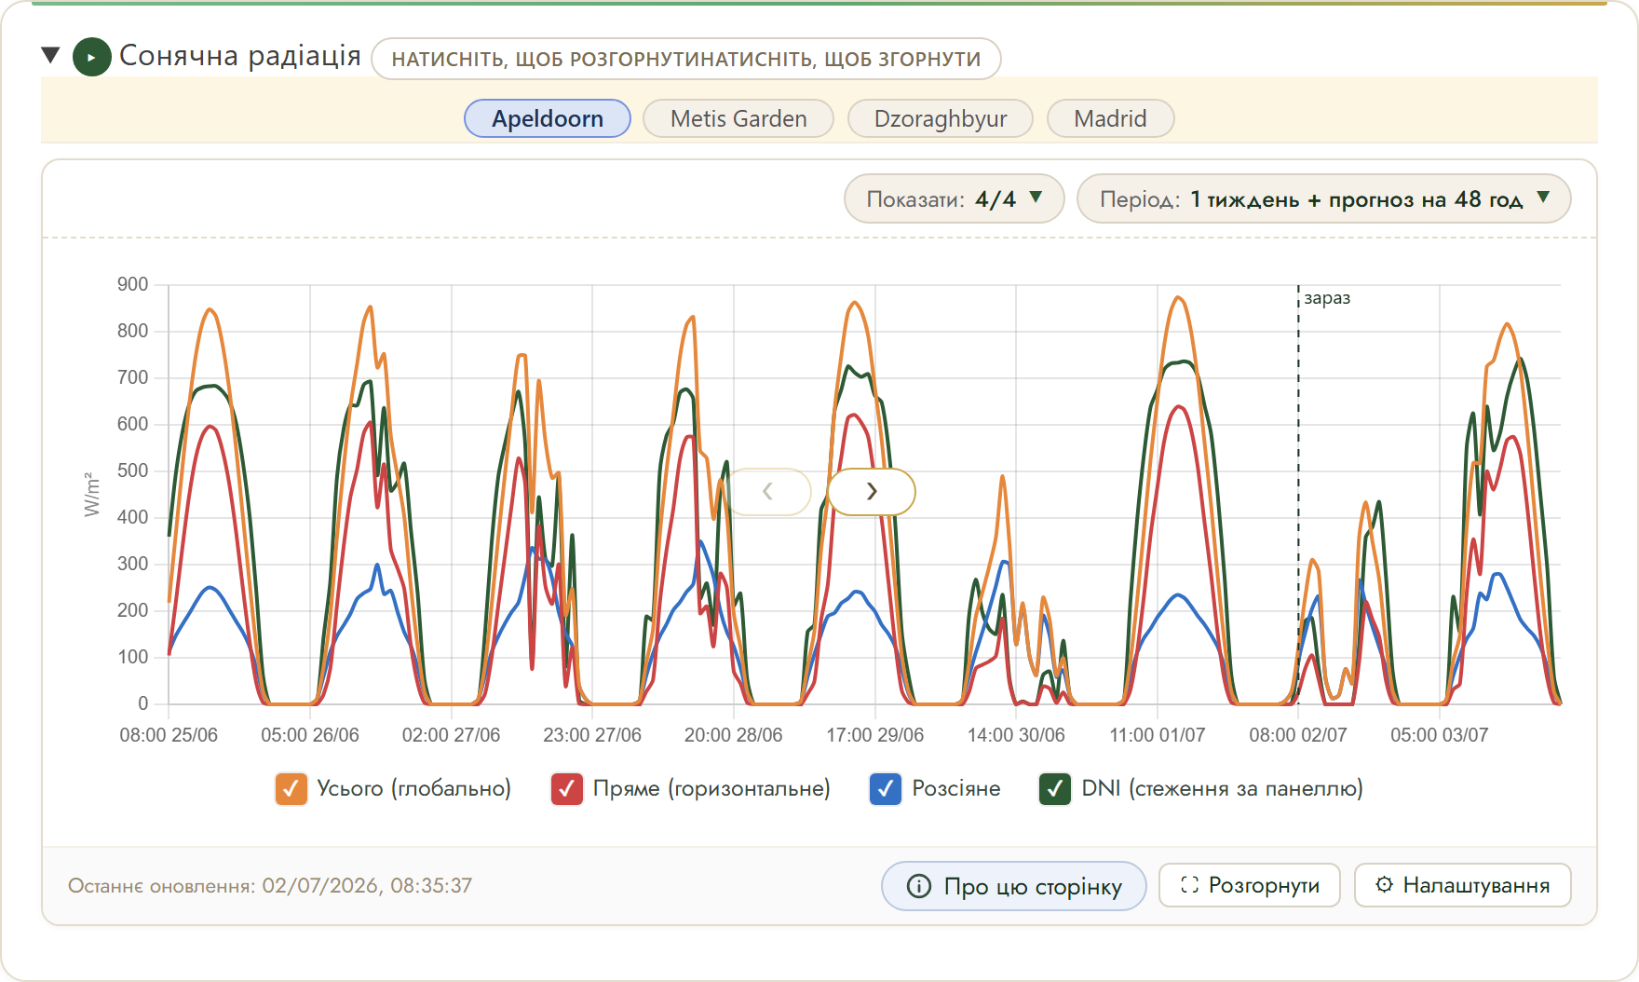1639x982 pixels.
Task: Collapse section using the black triangle arrow
Action: point(51,56)
